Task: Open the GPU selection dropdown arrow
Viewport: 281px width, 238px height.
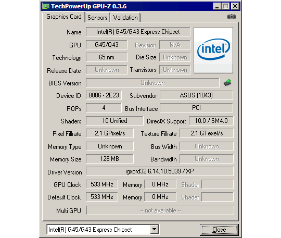Action: pos(154,229)
